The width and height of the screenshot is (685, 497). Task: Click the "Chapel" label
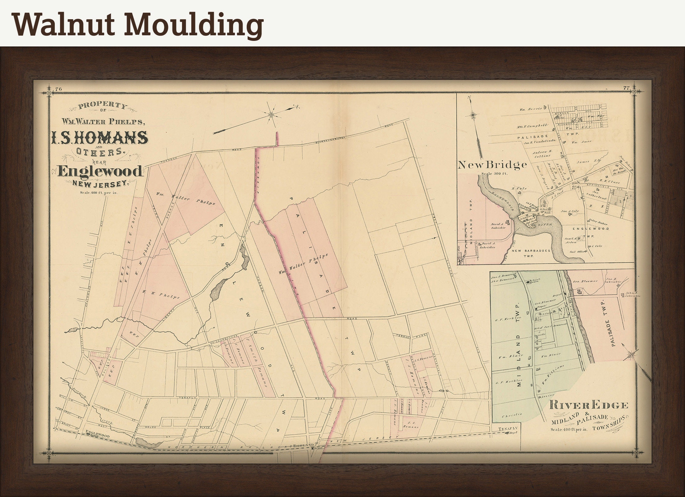(541, 306)
